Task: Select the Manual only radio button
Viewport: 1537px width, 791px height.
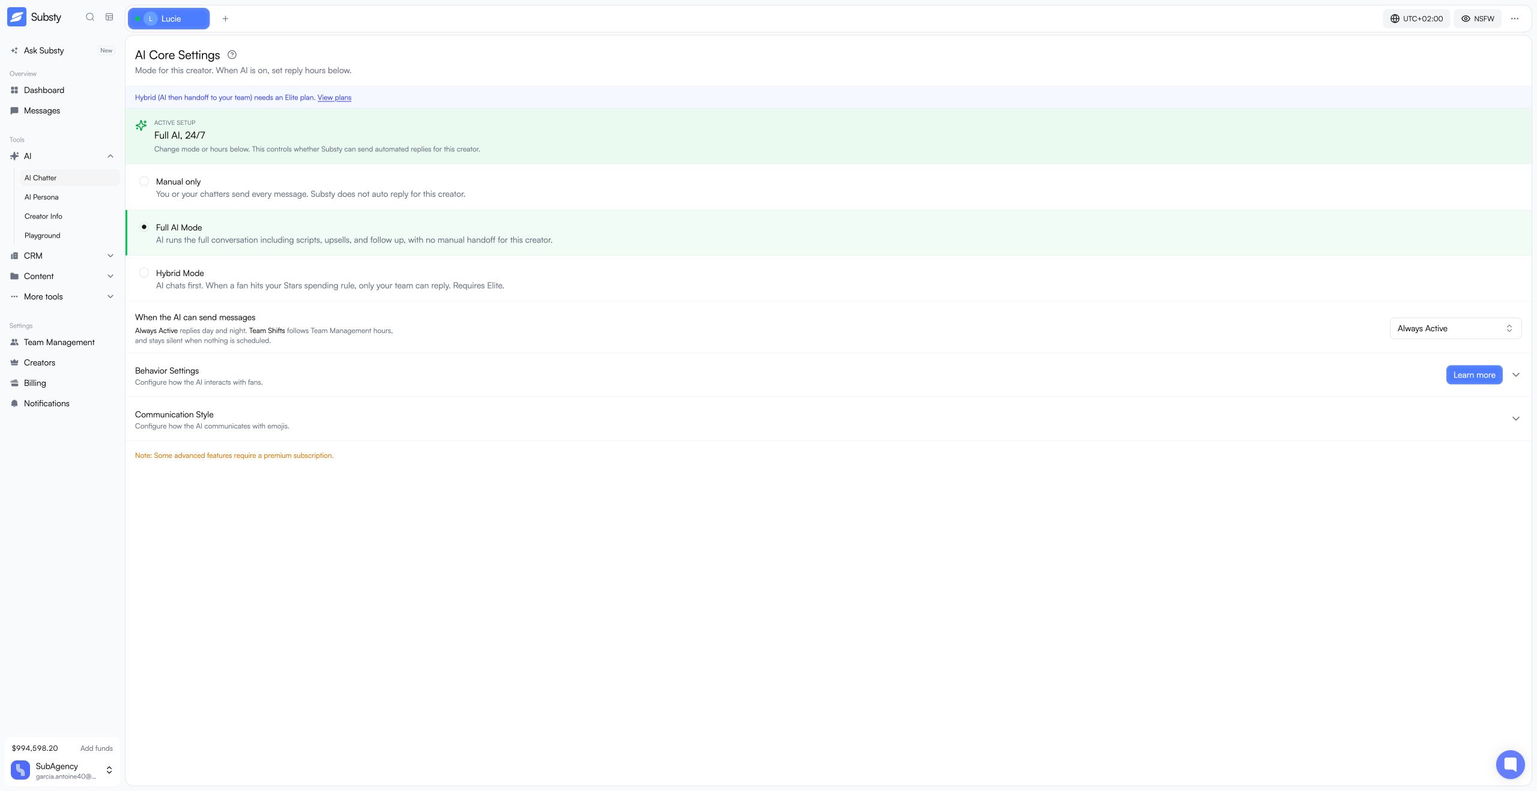Action: point(144,181)
